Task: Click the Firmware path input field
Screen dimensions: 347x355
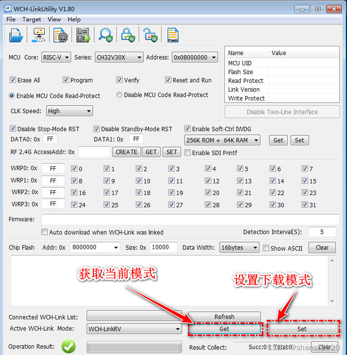Action: coord(190,219)
